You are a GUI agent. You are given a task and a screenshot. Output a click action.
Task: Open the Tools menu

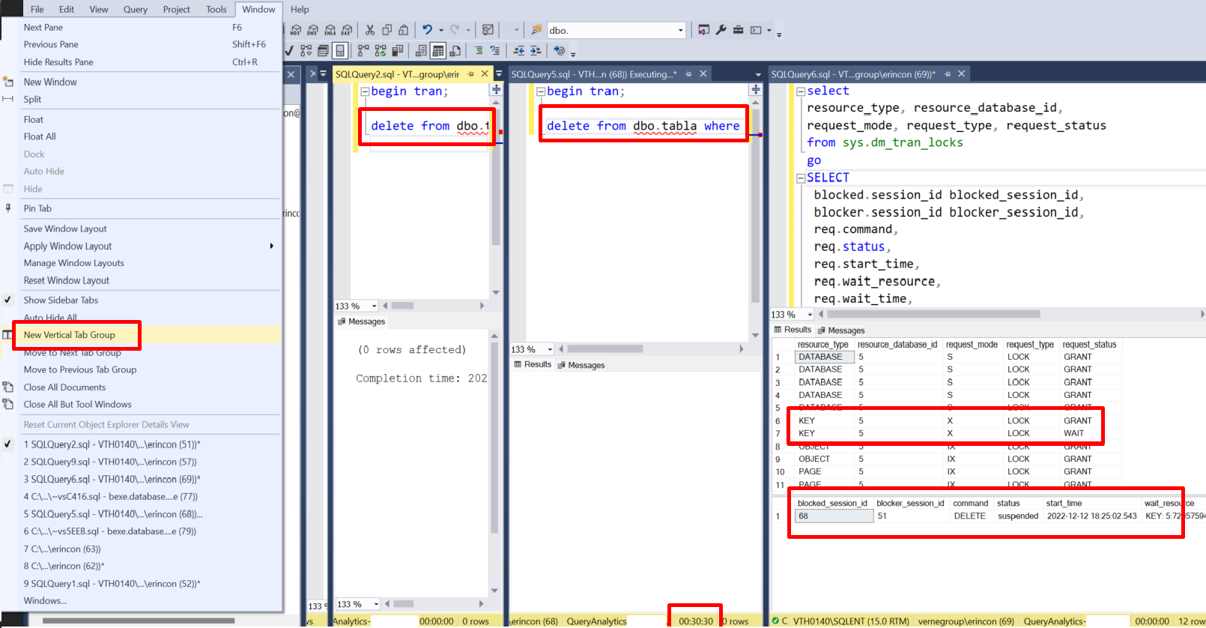[x=216, y=9]
